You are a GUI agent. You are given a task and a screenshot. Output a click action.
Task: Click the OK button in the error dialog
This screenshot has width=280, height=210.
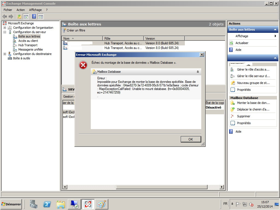[191, 139]
